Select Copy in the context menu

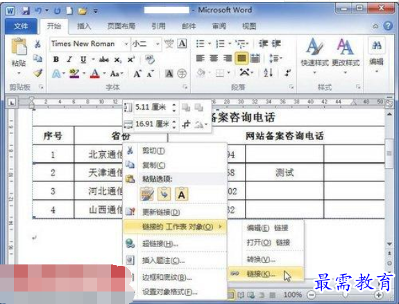pos(175,165)
